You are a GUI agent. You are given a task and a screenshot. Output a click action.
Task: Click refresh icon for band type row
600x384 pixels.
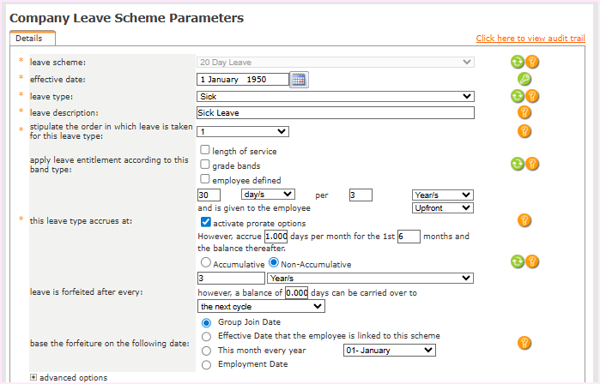pyautogui.click(x=518, y=164)
